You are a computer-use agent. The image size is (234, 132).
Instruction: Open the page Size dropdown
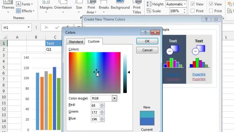(79, 7)
